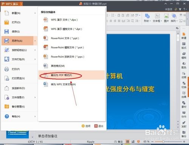Click Ripple theme name in status bar
The height and width of the screenshot is (145, 189).
coord(91,142)
